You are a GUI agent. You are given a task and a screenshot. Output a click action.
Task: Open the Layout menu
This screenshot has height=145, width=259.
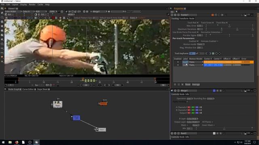[15, 4]
